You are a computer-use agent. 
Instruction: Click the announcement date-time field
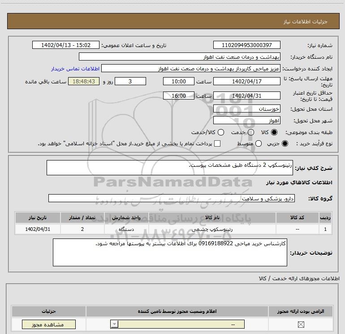(x=66, y=45)
